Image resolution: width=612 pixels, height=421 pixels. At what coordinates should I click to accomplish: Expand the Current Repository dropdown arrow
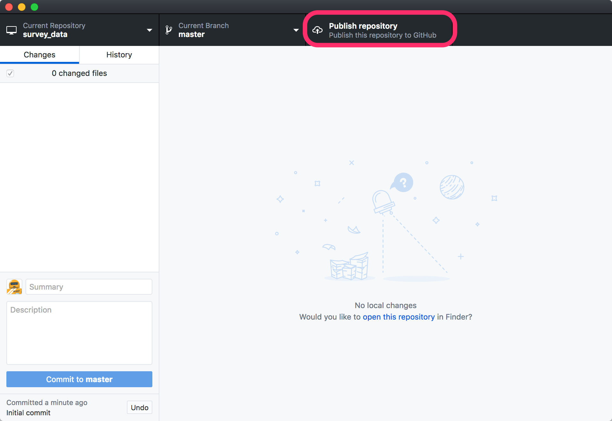149,30
